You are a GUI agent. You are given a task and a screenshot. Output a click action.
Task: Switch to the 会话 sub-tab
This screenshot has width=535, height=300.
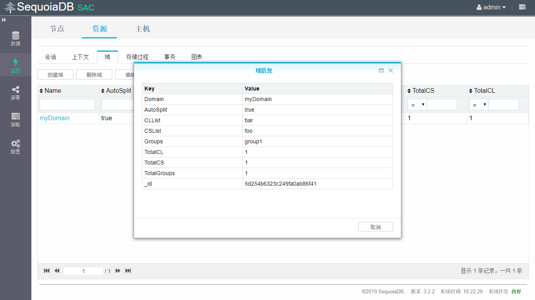point(51,57)
